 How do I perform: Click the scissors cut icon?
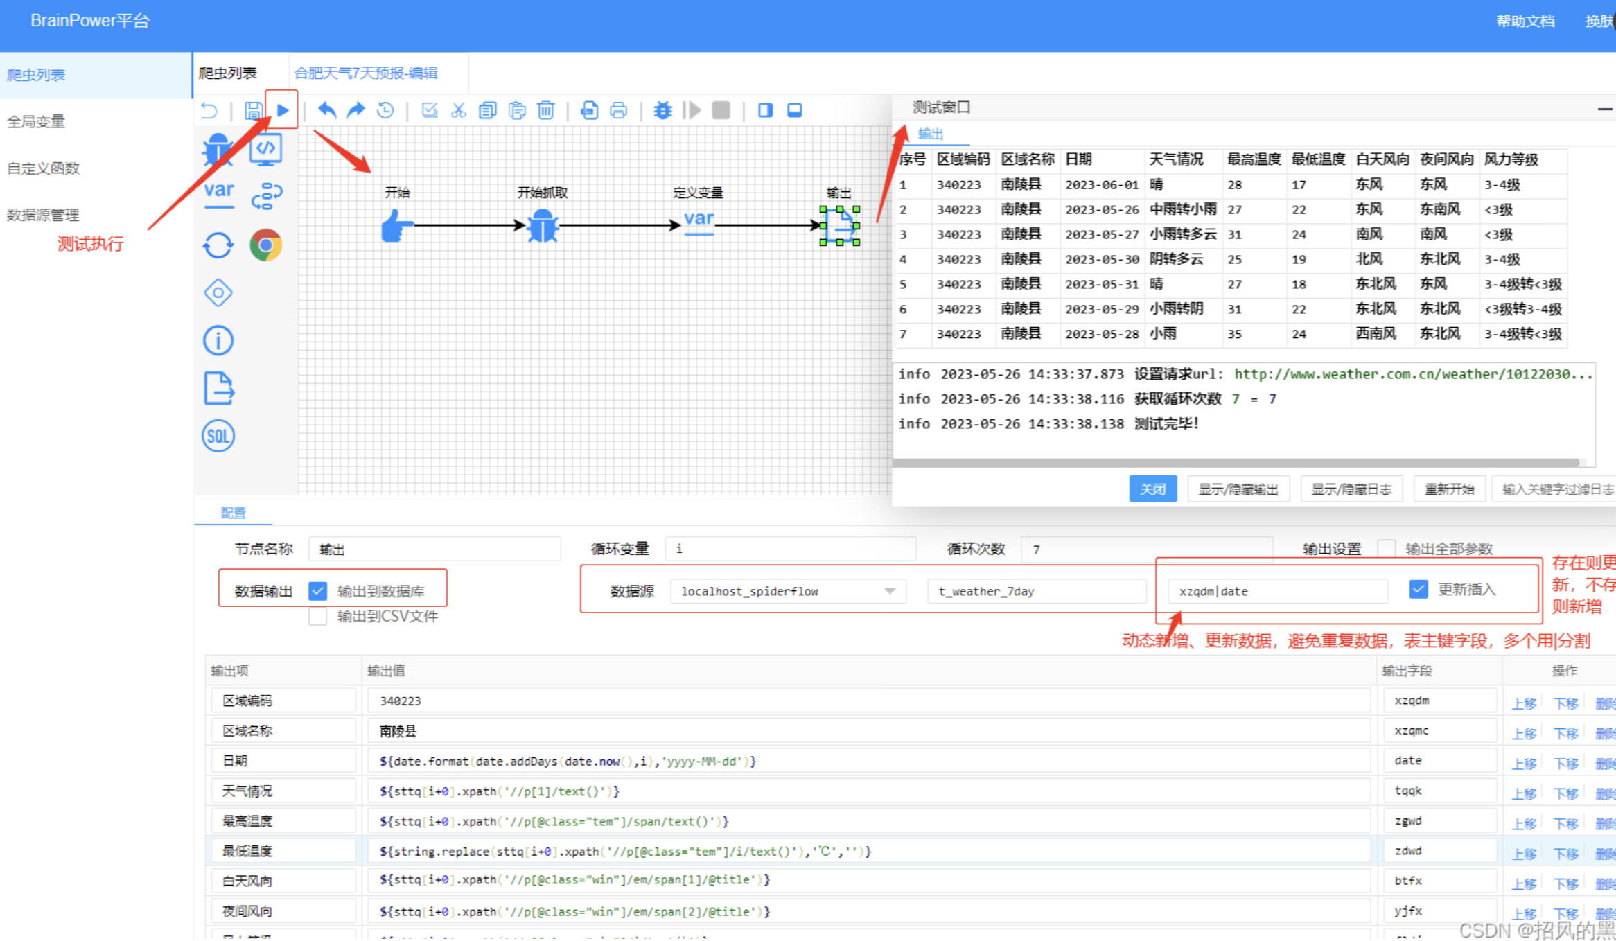click(x=459, y=110)
